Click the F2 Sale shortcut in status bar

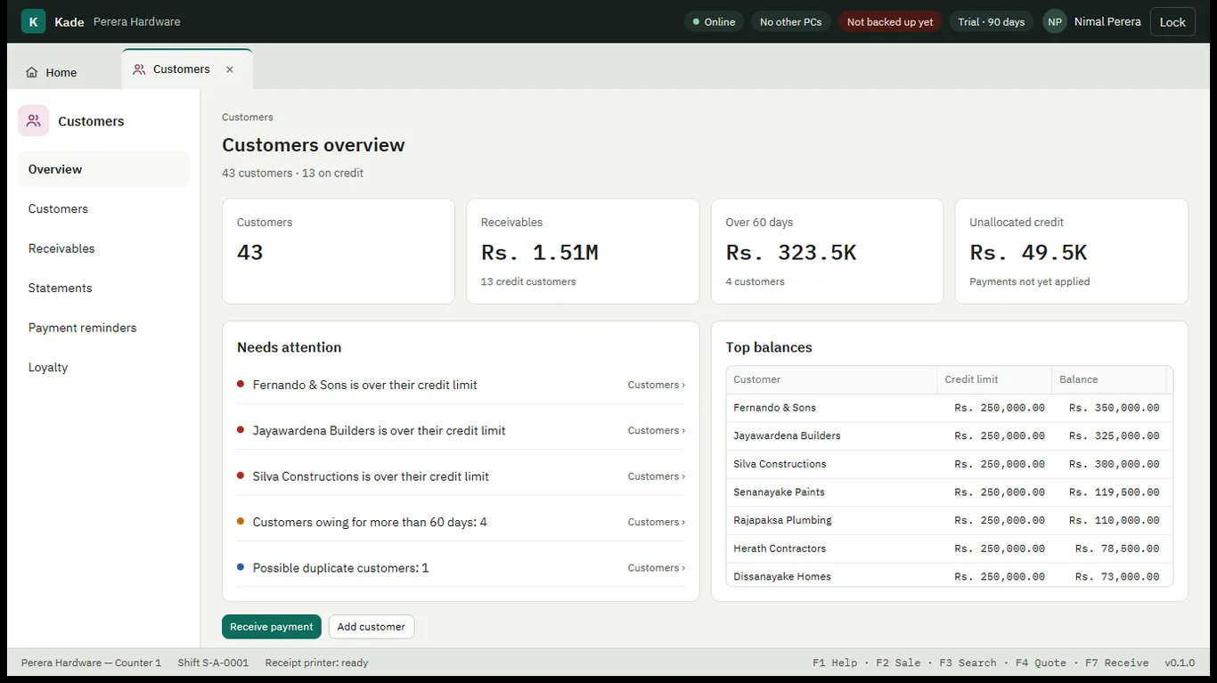pyautogui.click(x=898, y=663)
